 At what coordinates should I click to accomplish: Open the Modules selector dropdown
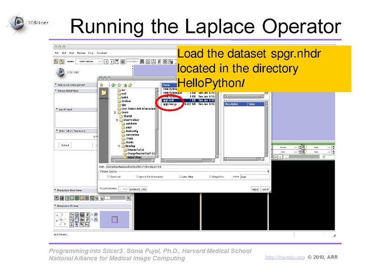tap(89, 62)
